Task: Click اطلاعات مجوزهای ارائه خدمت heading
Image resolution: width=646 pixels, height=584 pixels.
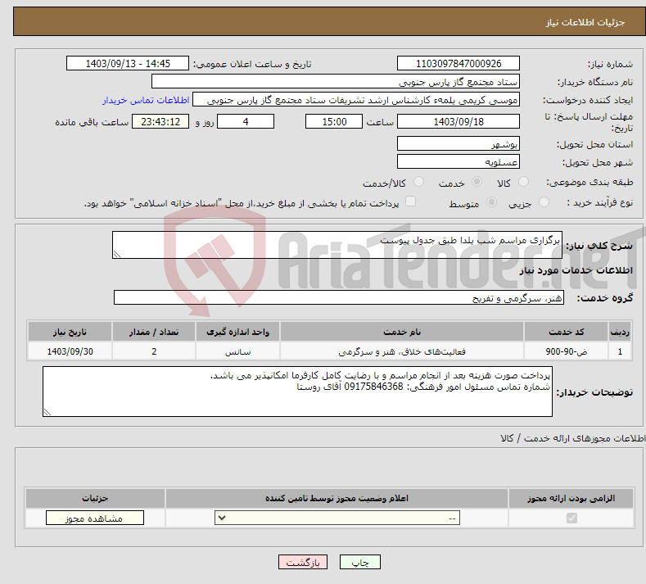Action: [573, 438]
